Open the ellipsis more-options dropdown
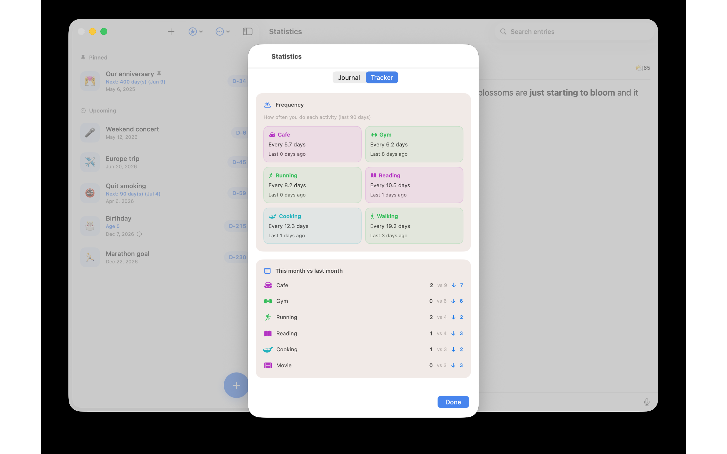 223,32
